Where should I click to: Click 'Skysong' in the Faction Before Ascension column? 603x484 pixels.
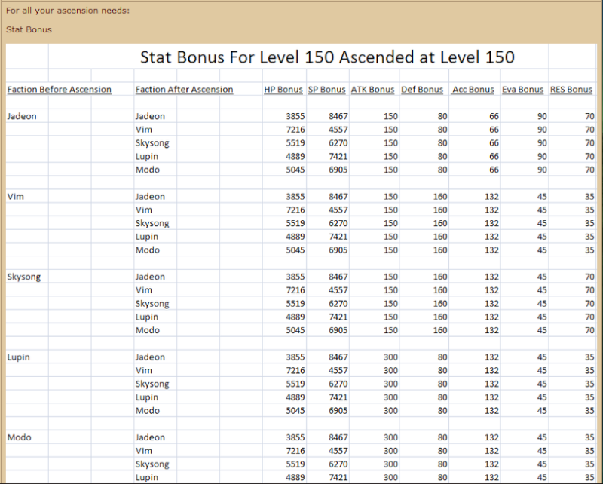24,277
